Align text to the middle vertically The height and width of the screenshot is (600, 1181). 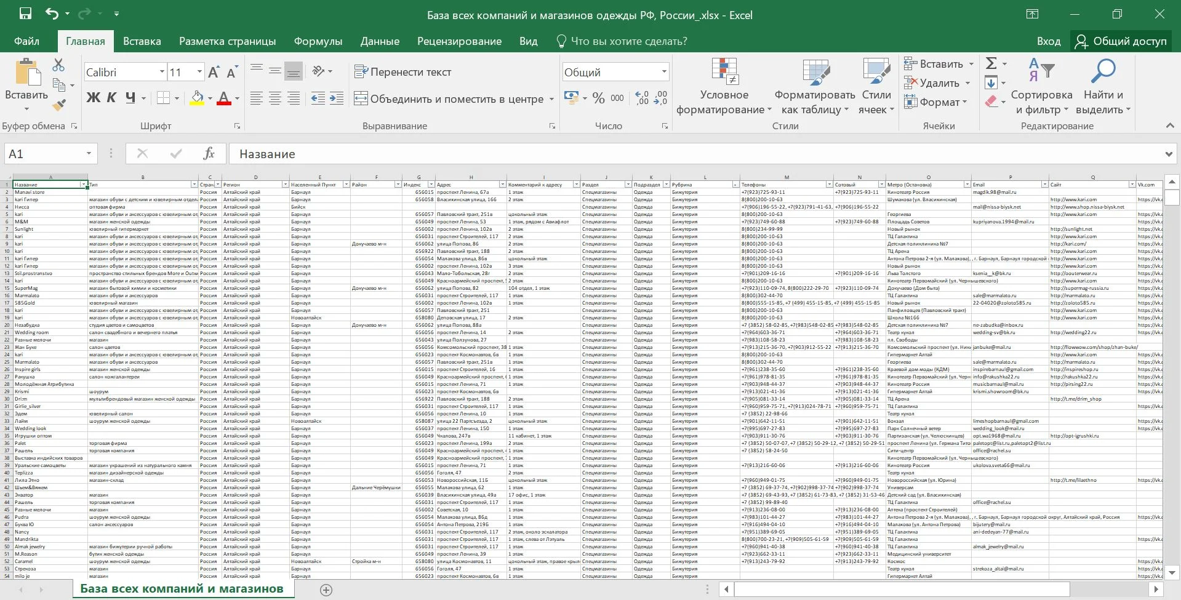click(275, 71)
